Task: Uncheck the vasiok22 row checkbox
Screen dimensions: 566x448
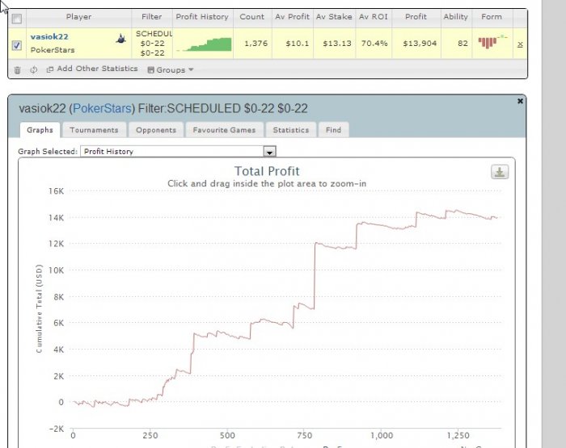Action: (x=17, y=45)
